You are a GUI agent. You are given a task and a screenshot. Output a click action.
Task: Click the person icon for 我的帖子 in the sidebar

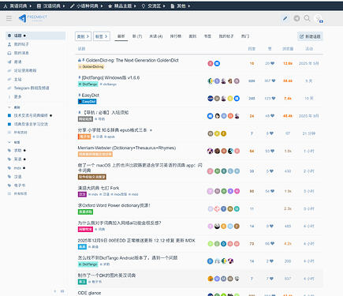(9, 44)
